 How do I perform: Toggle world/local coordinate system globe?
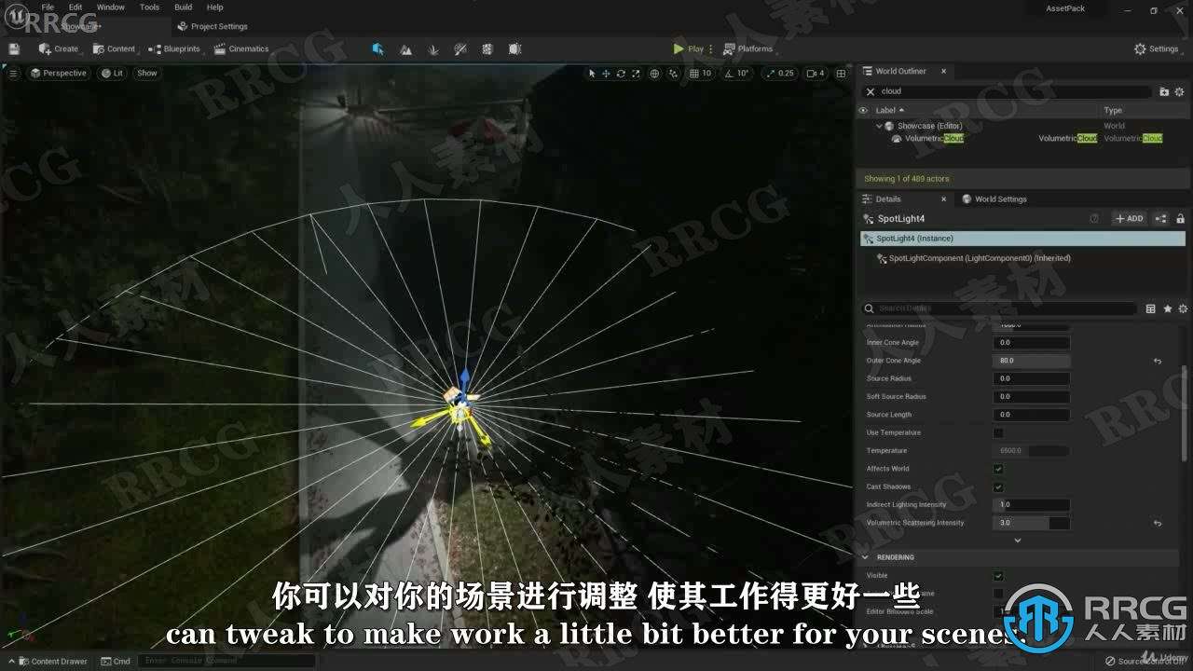click(x=654, y=73)
